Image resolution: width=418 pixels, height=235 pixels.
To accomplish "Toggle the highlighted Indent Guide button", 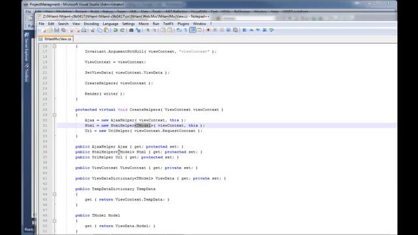I will click(193, 30).
